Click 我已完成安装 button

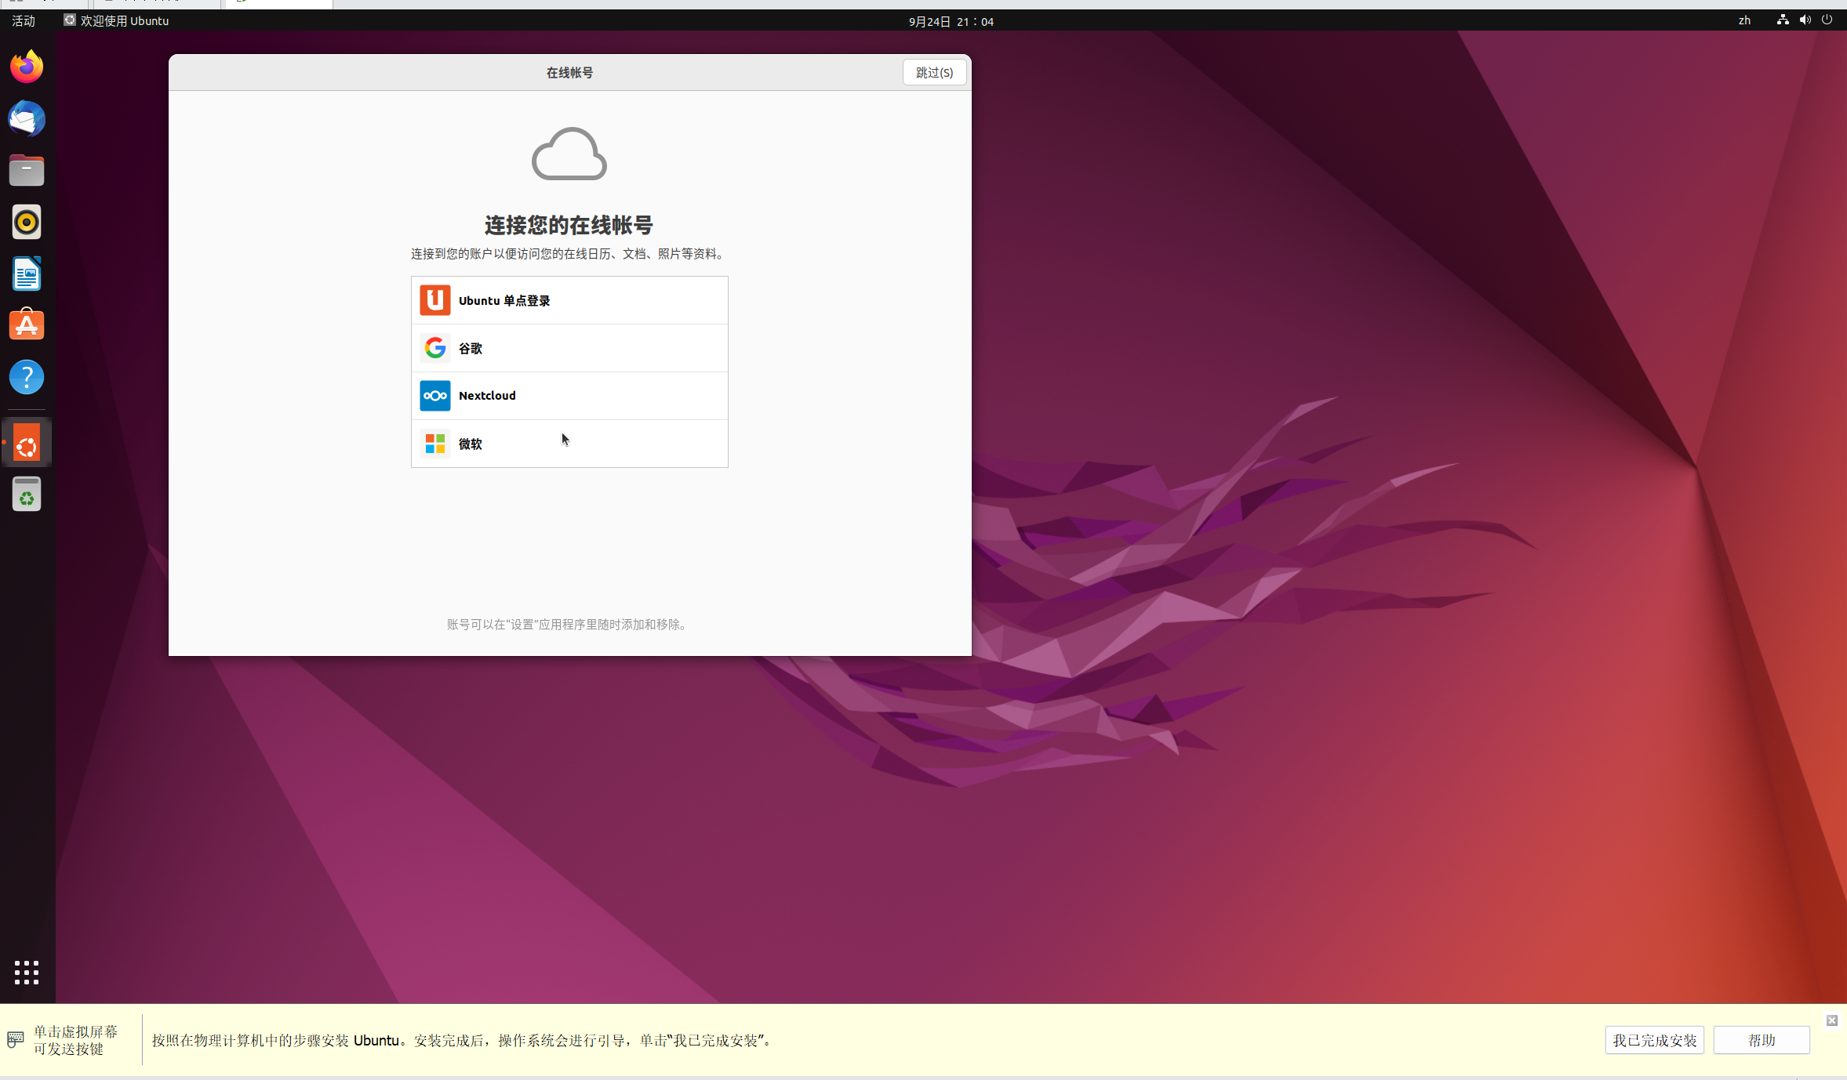click(1654, 1040)
